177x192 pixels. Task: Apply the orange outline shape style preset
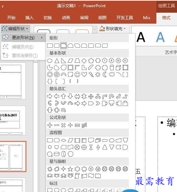(x=82, y=31)
